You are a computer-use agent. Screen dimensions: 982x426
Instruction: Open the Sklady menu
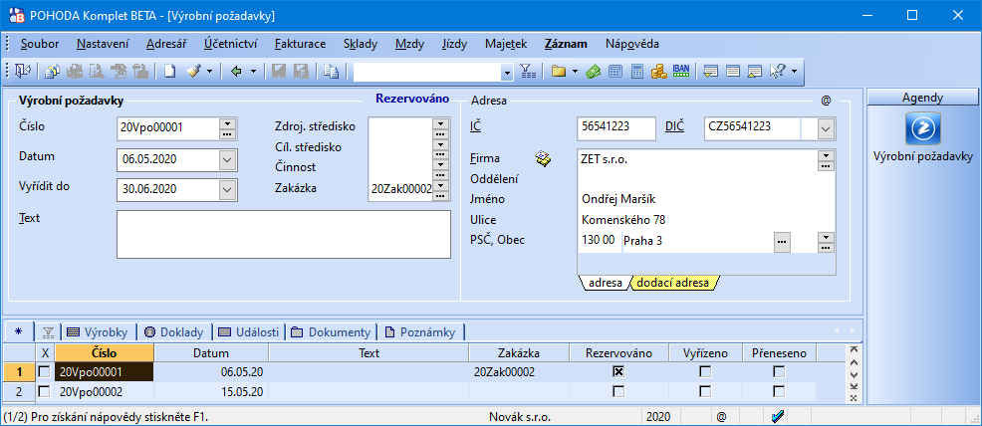pos(361,44)
